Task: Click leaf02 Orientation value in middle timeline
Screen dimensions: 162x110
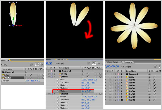Action: pos(88,82)
